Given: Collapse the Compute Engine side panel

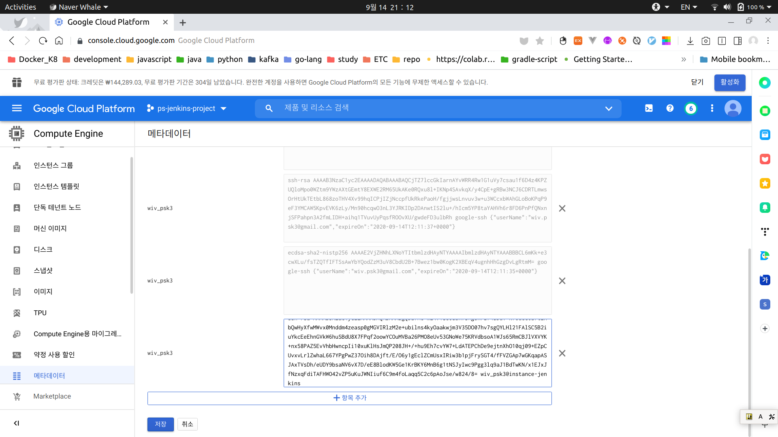Looking at the screenshot, I should 17,423.
